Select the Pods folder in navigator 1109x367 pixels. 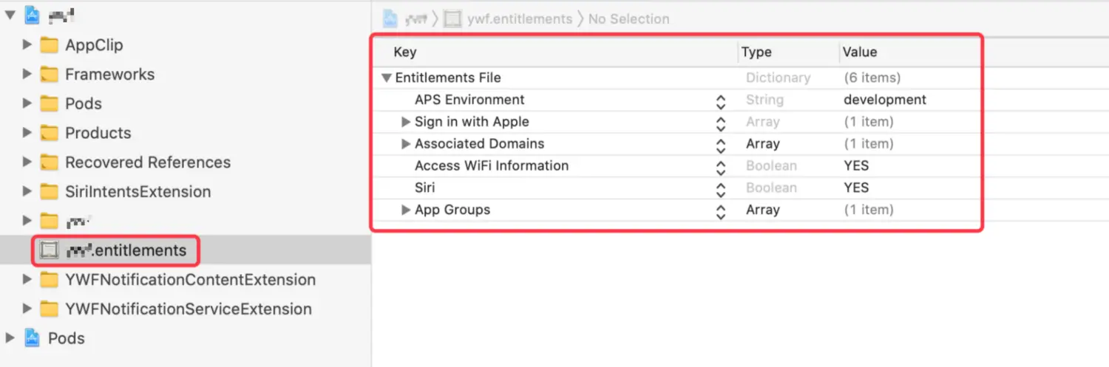[83, 104]
